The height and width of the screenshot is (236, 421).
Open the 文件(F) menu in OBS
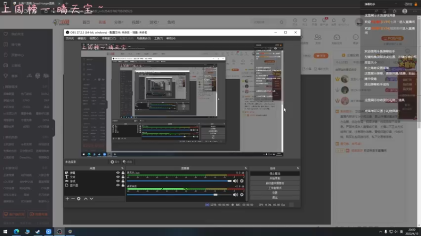70,38
